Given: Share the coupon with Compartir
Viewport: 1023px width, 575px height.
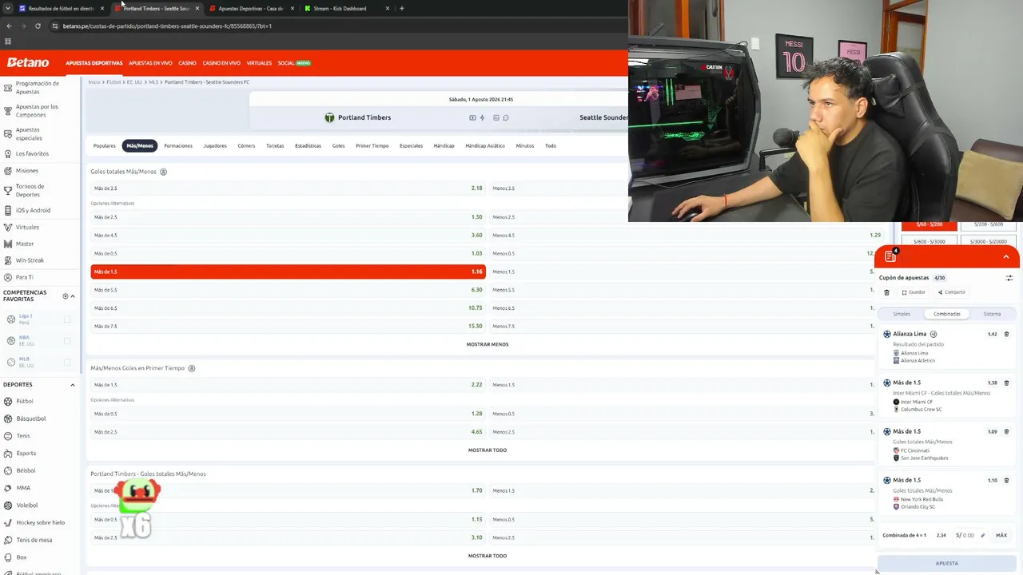Looking at the screenshot, I should click(x=952, y=292).
